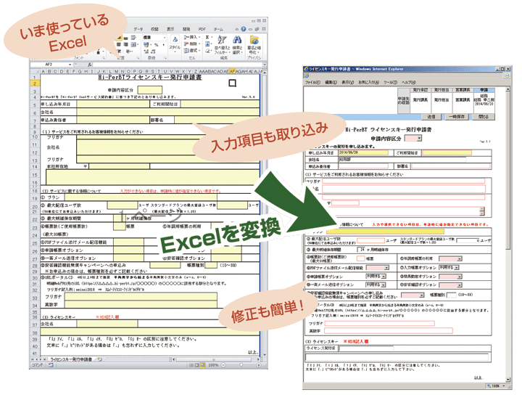Image resolution: width=522 pixels, height=400 pixels.
Task: Click the 帳票種別 small input in web form
Action: click(451, 295)
